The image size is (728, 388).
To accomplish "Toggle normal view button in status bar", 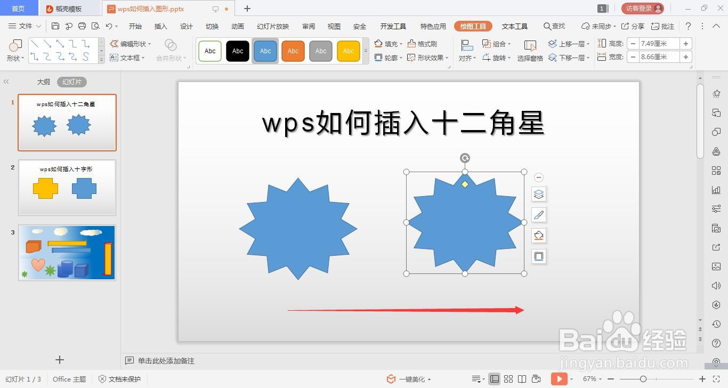I will point(495,379).
